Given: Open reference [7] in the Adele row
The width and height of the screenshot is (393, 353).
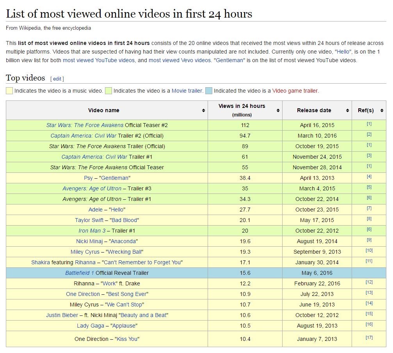Looking at the screenshot, I should 369,208.
